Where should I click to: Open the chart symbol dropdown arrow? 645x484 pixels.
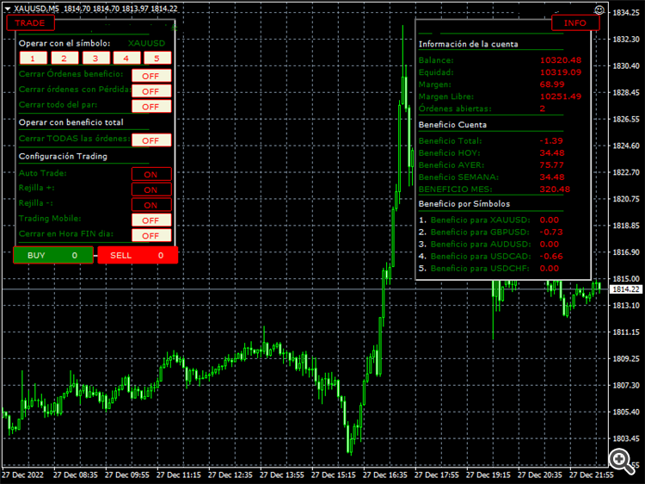[8, 9]
